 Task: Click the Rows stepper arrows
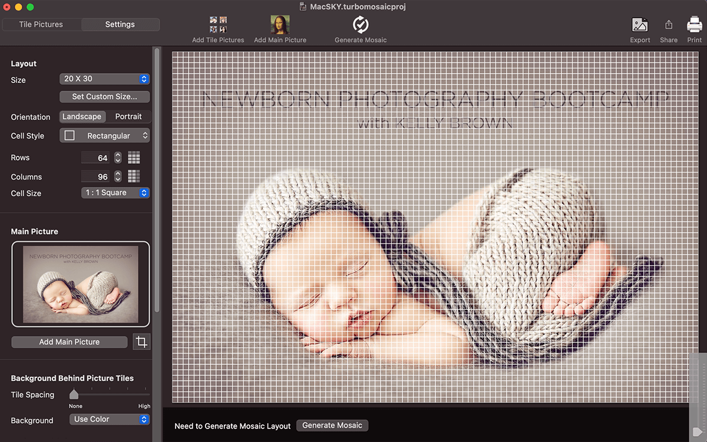(x=118, y=157)
